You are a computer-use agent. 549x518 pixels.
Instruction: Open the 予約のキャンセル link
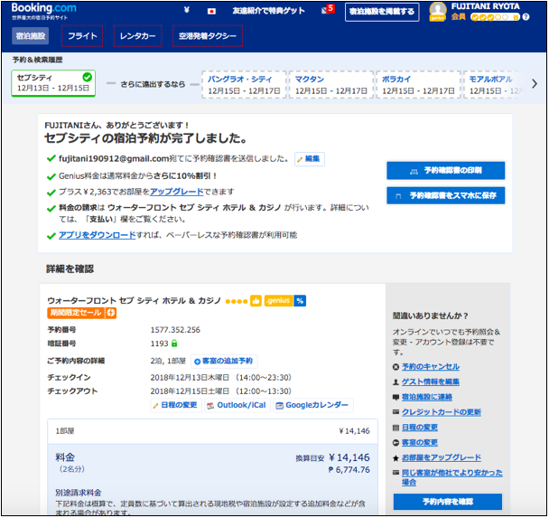(430, 366)
